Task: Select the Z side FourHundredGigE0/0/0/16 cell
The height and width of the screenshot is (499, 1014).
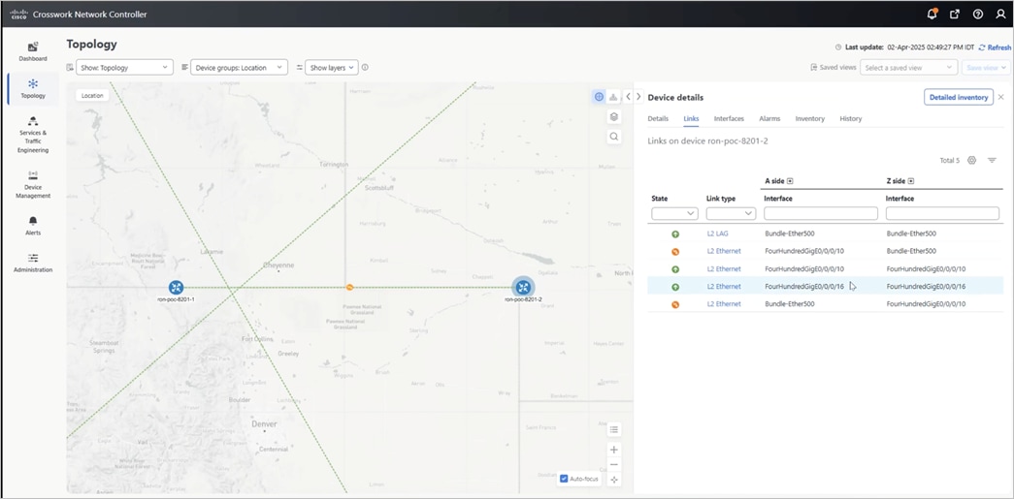Action: 926,286
